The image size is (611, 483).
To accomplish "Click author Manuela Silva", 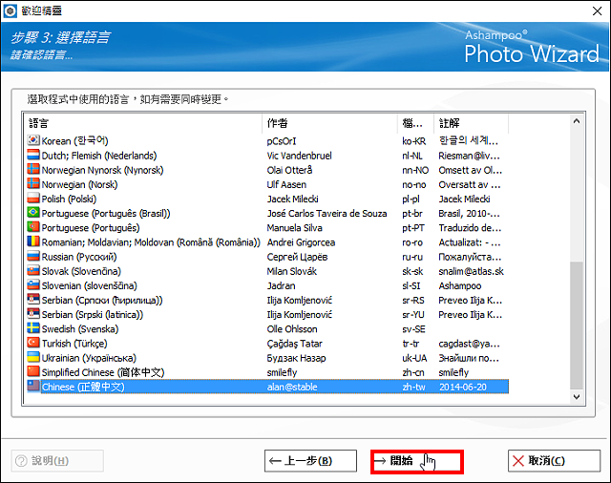I will (x=295, y=227).
